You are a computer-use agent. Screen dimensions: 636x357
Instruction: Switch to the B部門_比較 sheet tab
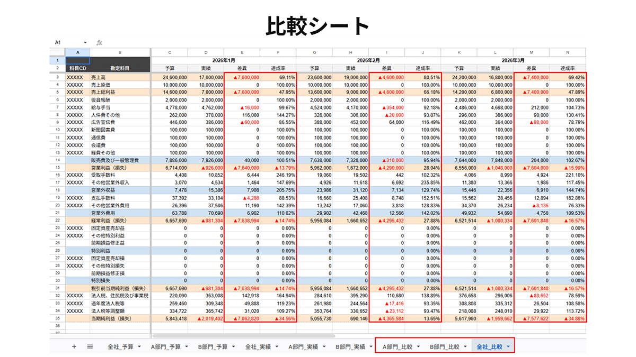pos(444,347)
